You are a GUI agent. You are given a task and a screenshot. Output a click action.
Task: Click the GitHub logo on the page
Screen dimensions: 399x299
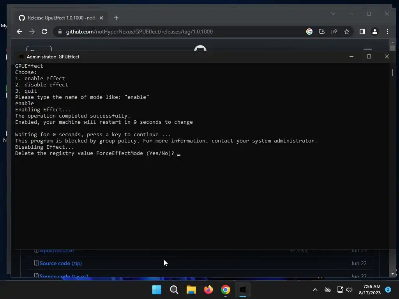pos(200,48)
